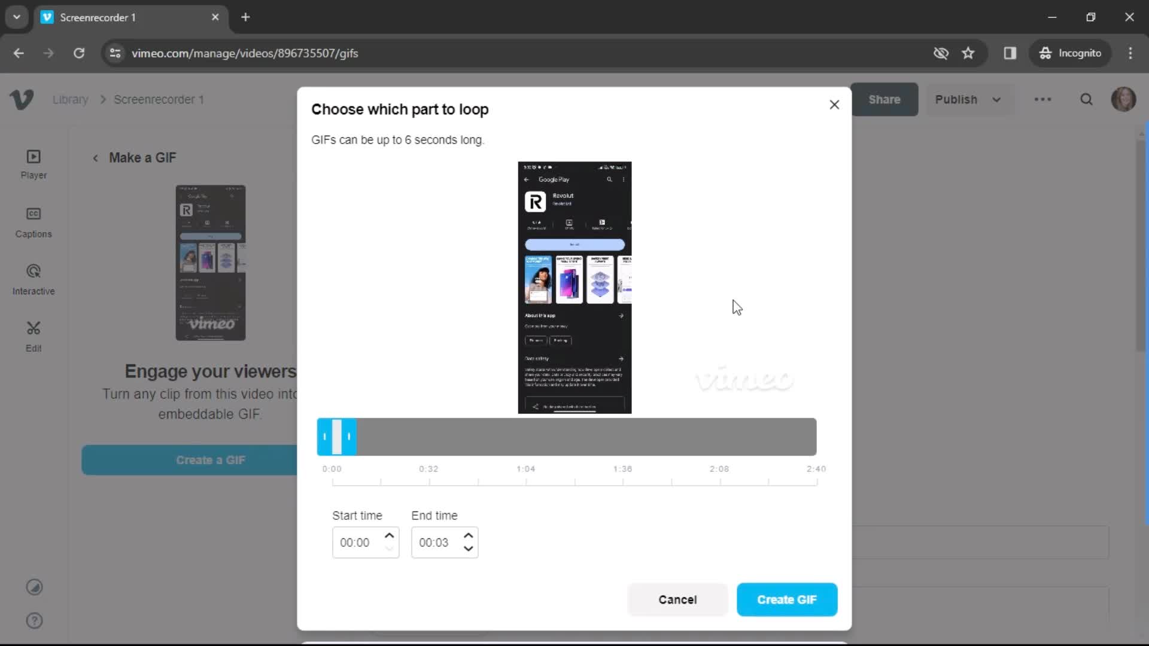Click the Share button
Screen dimensions: 1149x646
point(884,99)
